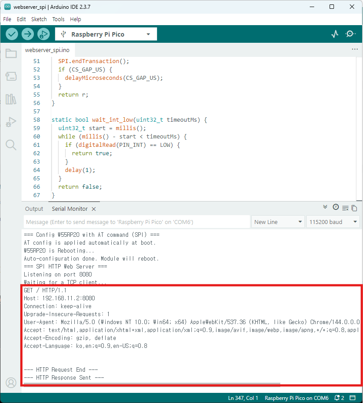363x403 pixels.
Task: Open the Serial Plotter
Action: pyautogui.click(x=335, y=34)
